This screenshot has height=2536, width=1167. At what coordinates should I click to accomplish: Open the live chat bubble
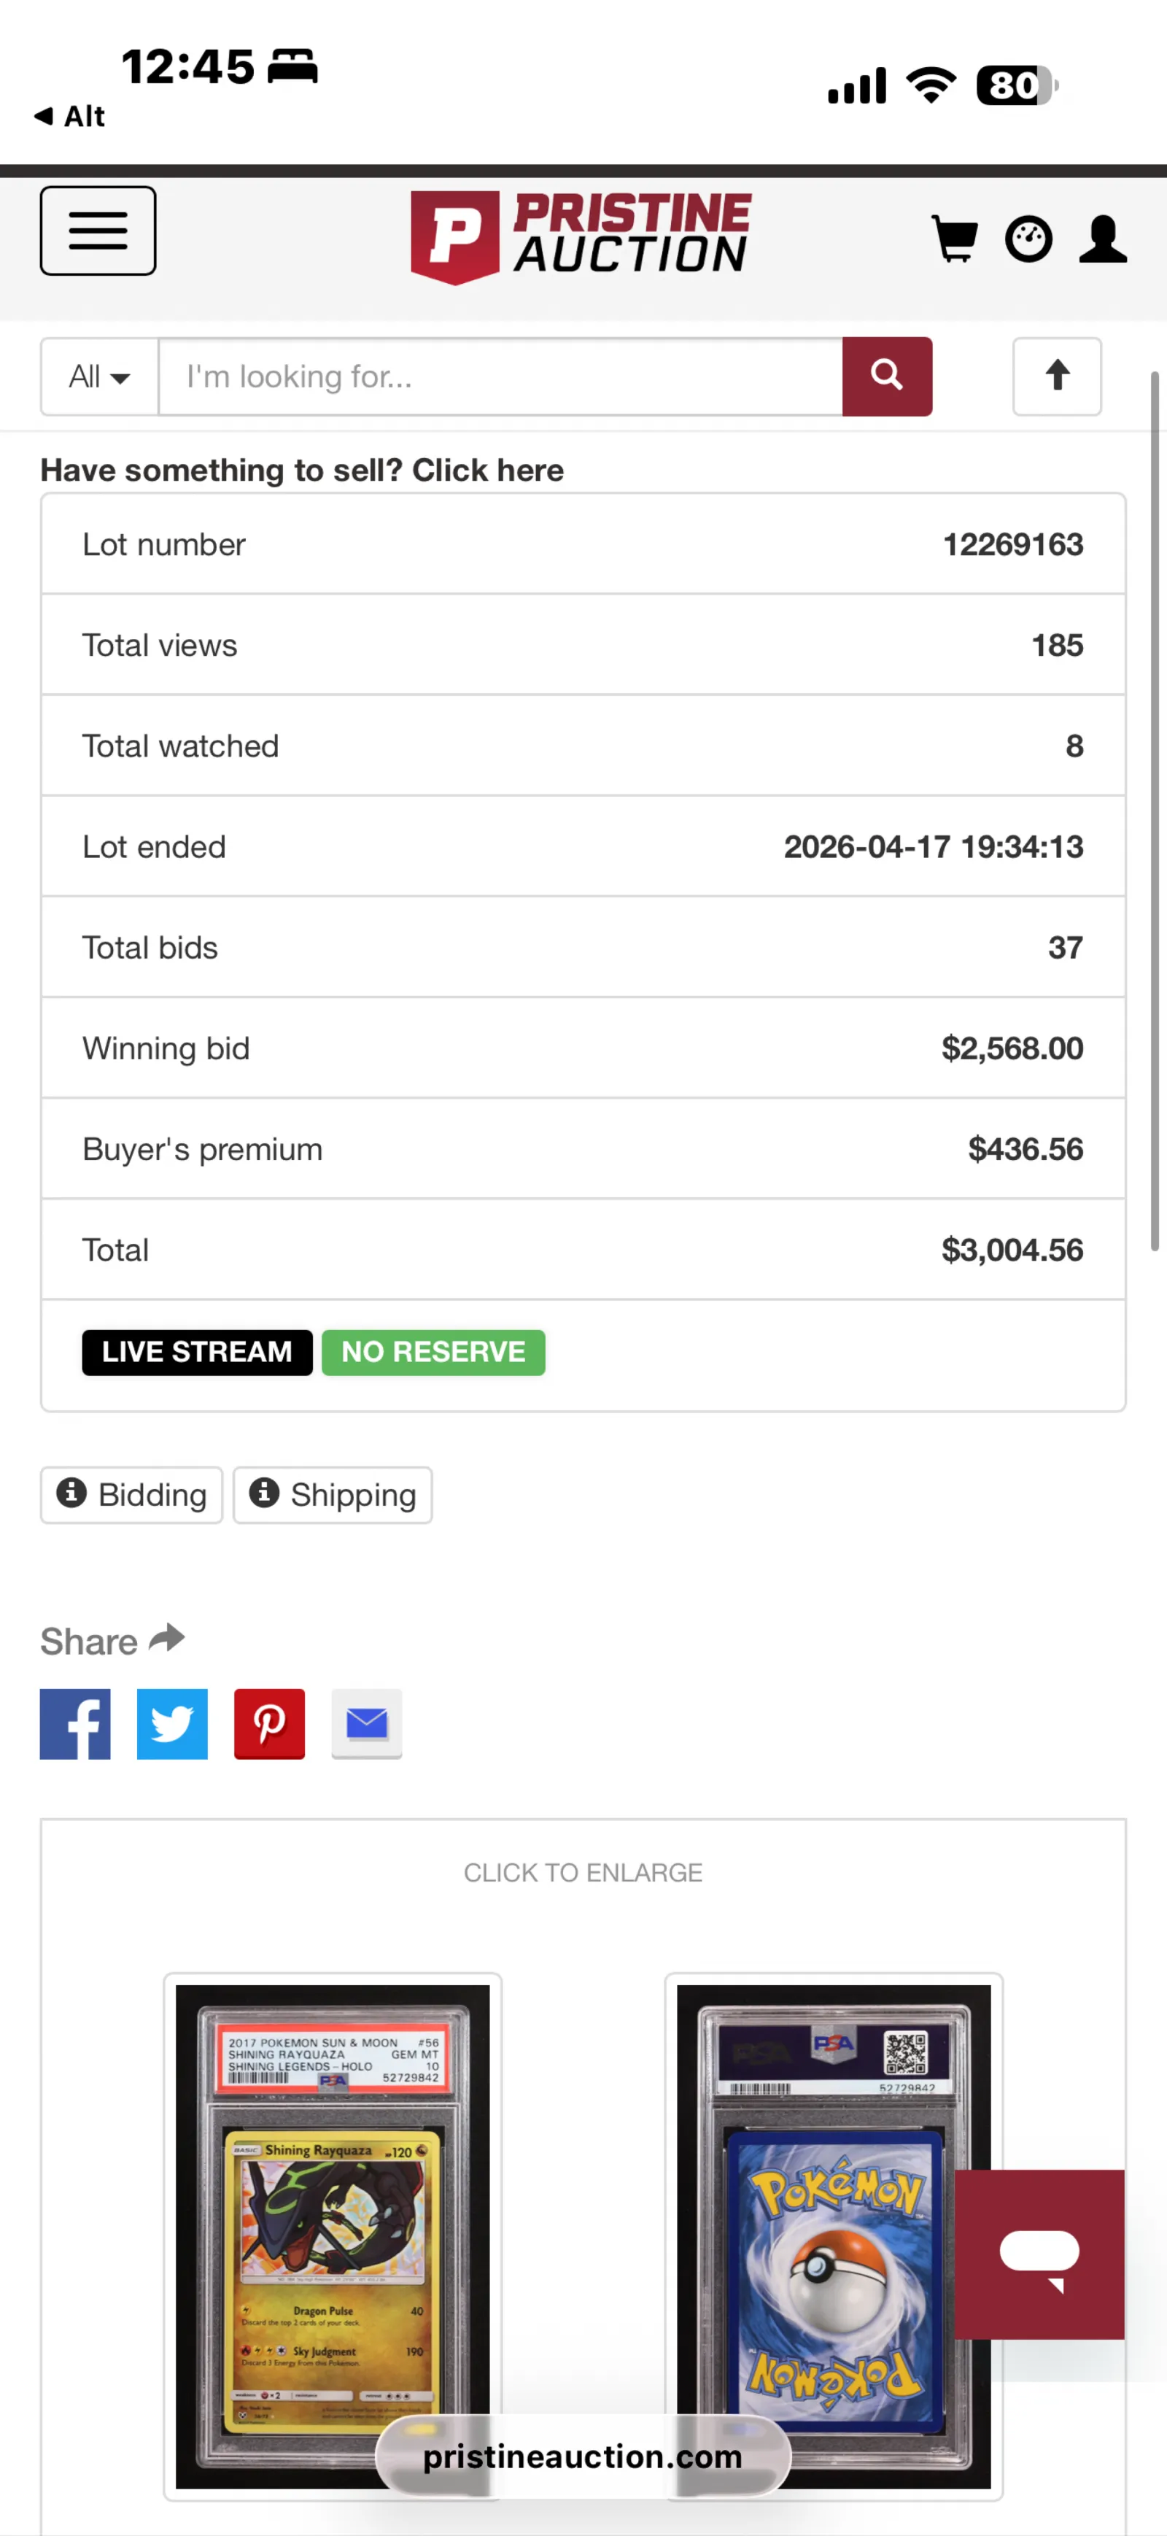[1039, 2254]
